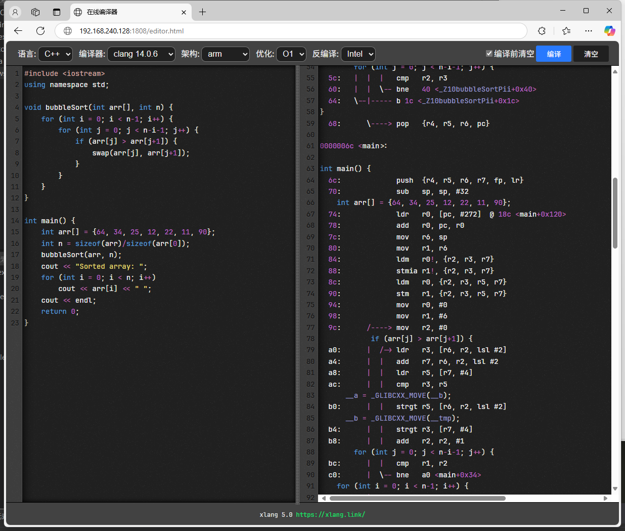Screen dimensions: 625x531
Task: Toggle the 编译前清空 checkbox
Action: click(489, 53)
